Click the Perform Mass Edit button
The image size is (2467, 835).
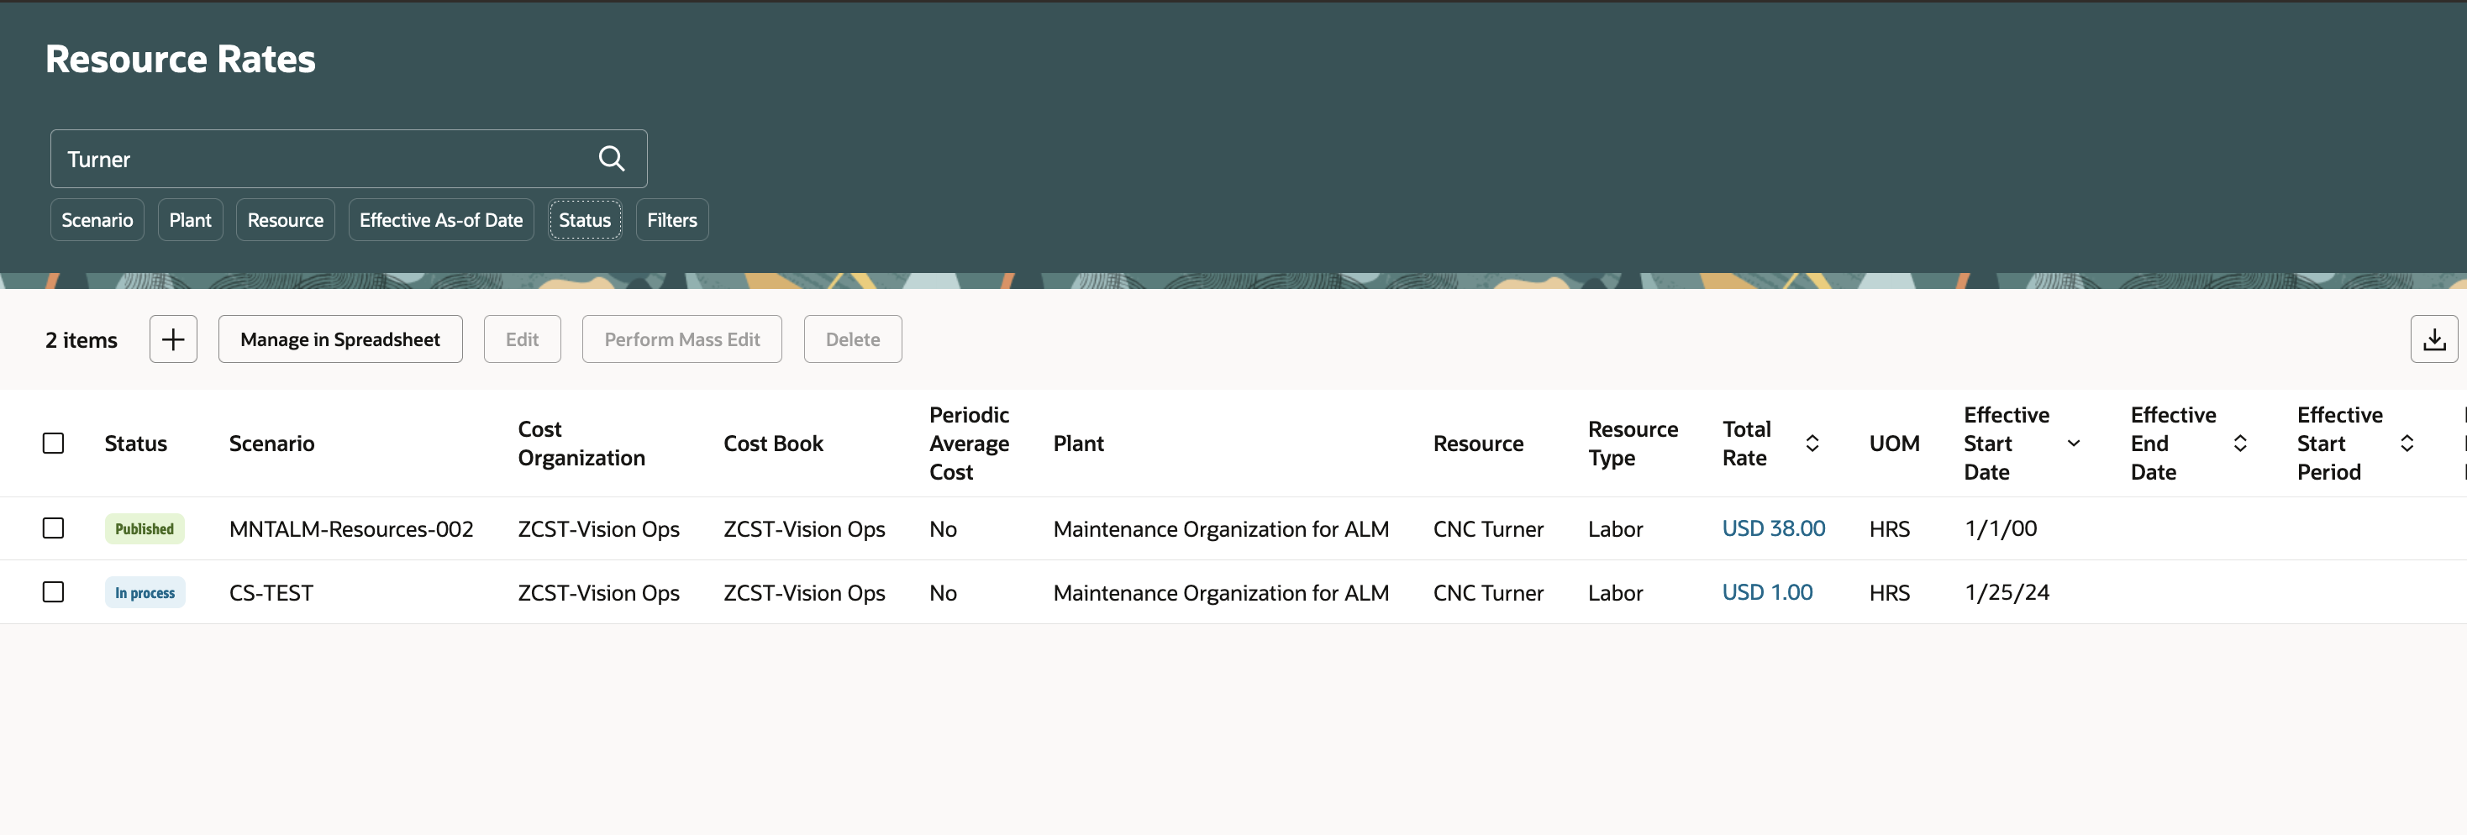pos(681,339)
